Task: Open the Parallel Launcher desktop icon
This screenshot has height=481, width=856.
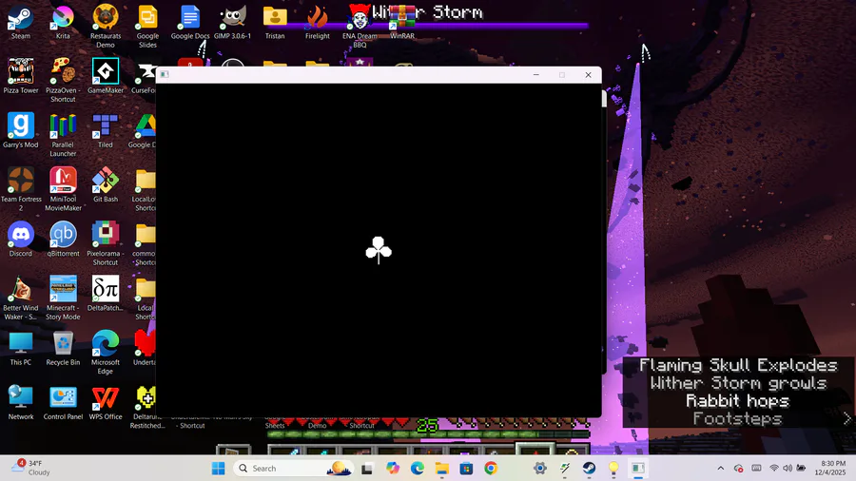Action: [x=63, y=135]
